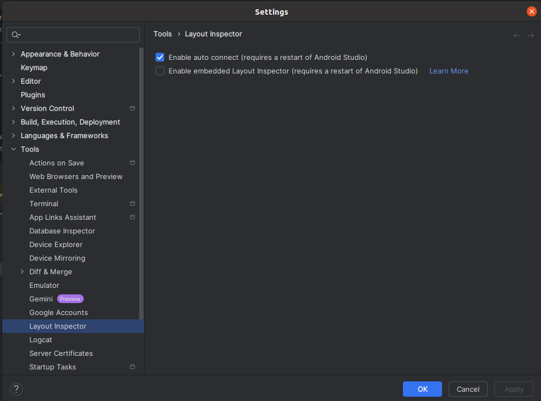Expand the Editor section
This screenshot has height=401, width=541.
tap(14, 81)
